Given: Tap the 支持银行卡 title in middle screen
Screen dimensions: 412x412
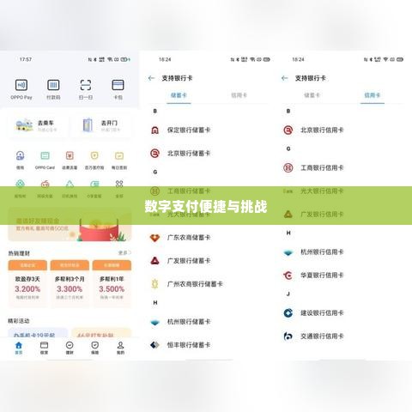Looking at the screenshot, I should 177,78.
